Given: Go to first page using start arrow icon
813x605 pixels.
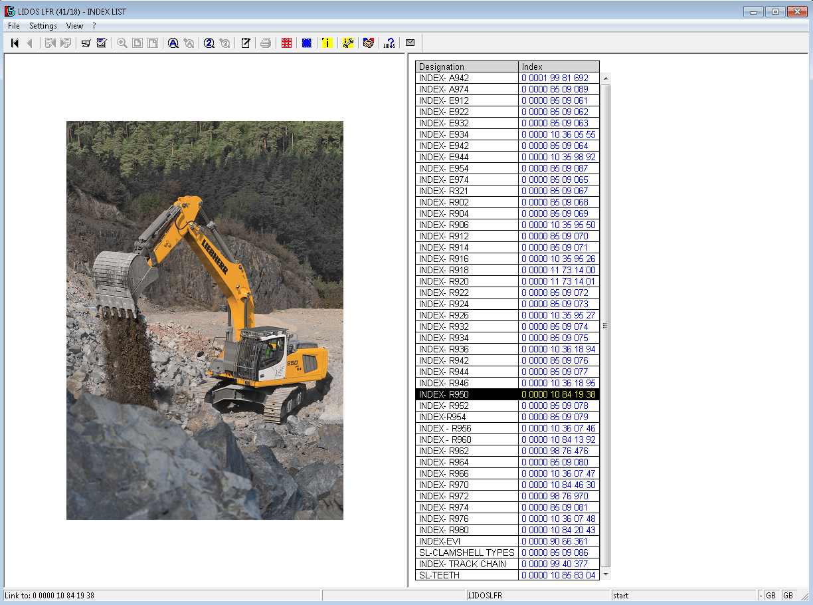Looking at the screenshot, I should click(x=15, y=43).
